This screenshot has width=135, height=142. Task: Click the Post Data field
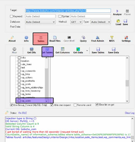(x=68, y=27)
